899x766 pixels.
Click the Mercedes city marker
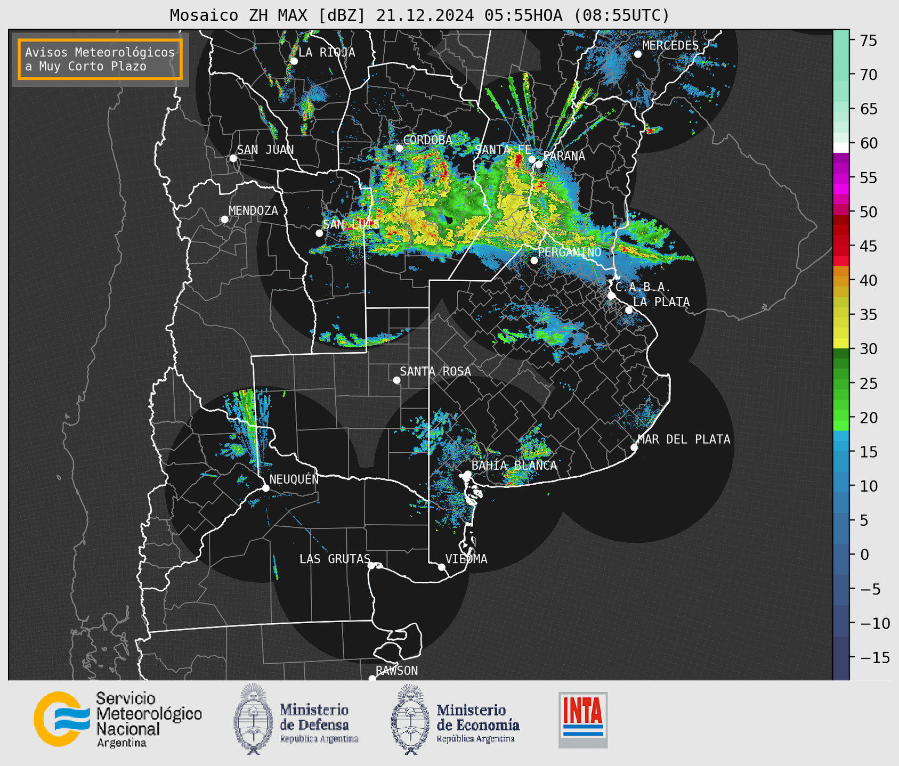(x=637, y=54)
